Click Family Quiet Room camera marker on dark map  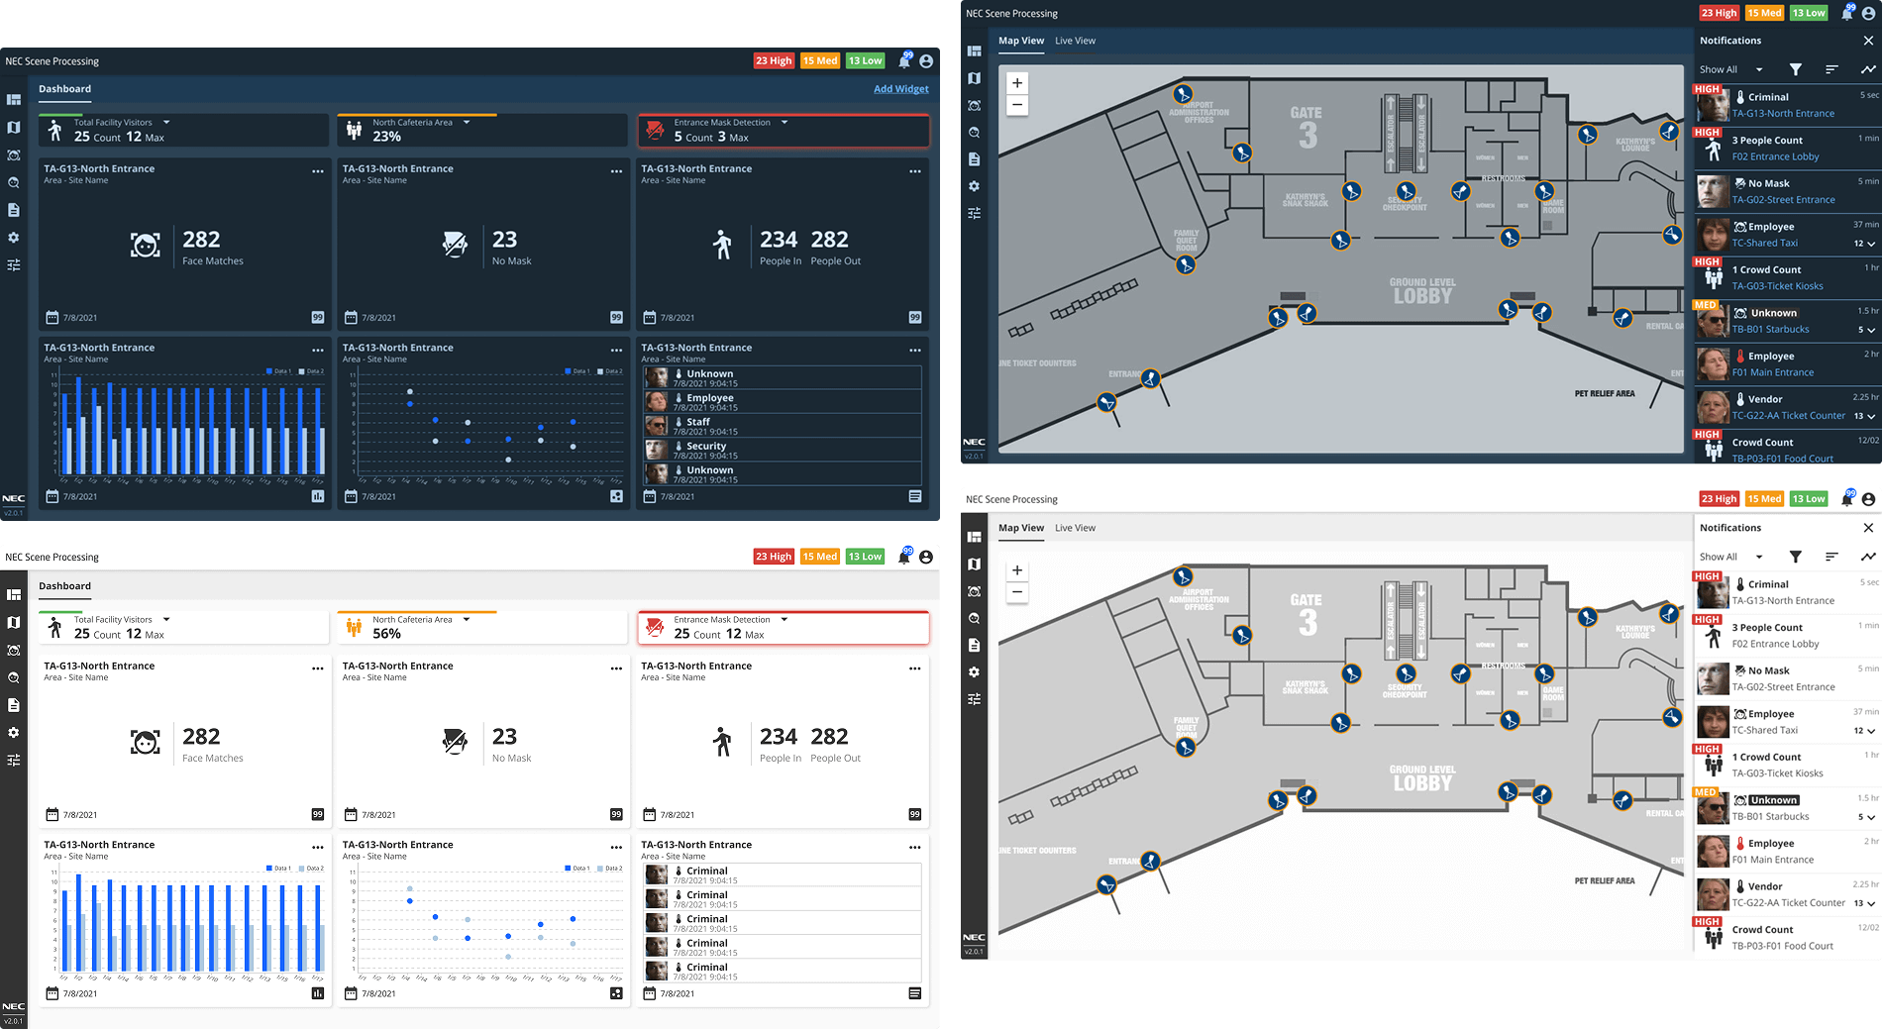1186,264
